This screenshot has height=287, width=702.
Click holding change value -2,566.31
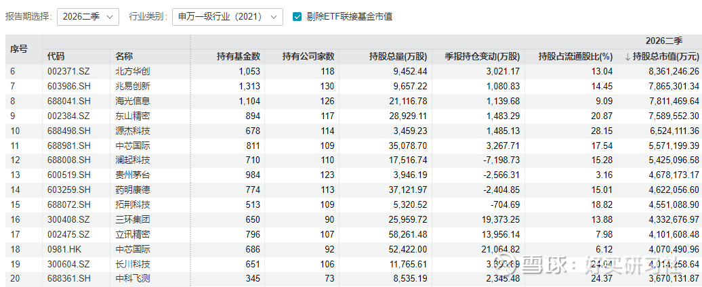coord(501,175)
